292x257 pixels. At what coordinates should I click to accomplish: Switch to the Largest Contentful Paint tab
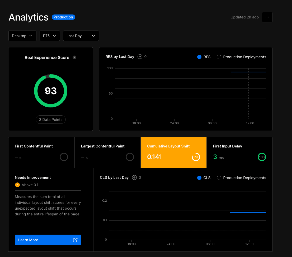click(107, 152)
